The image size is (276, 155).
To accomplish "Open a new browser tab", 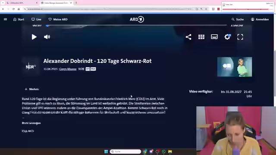I will click(x=76, y=3).
